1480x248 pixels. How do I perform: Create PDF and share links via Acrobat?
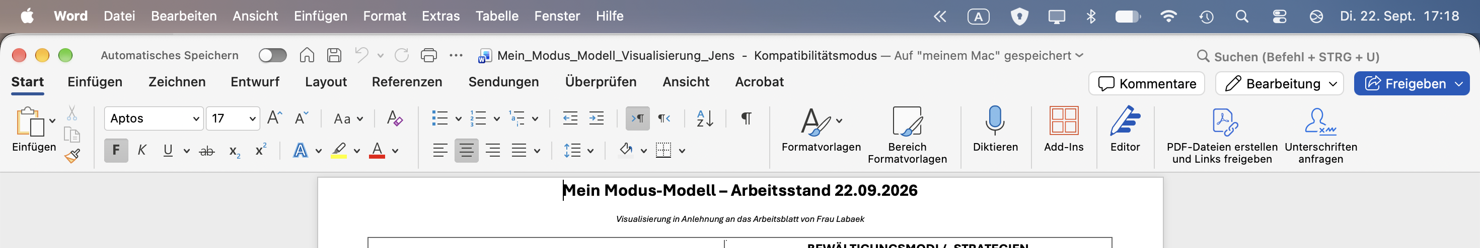pyautogui.click(x=1222, y=137)
